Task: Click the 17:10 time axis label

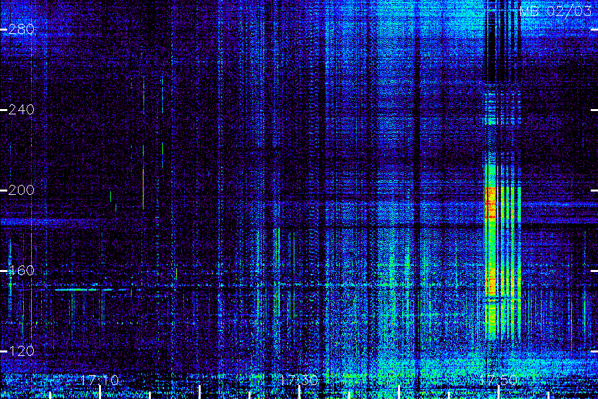Action: pos(100,380)
